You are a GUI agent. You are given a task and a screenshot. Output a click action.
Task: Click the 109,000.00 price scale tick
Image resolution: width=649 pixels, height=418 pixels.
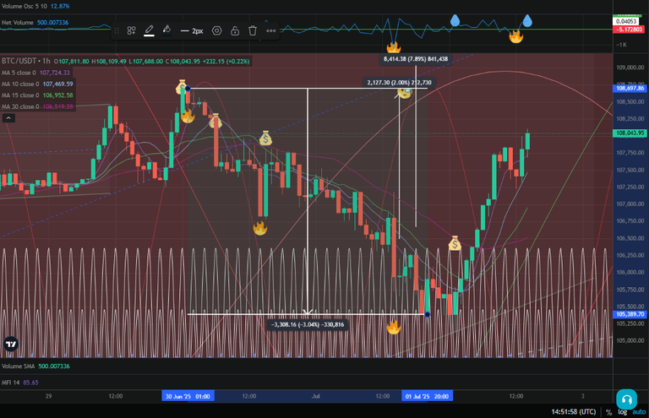click(630, 68)
